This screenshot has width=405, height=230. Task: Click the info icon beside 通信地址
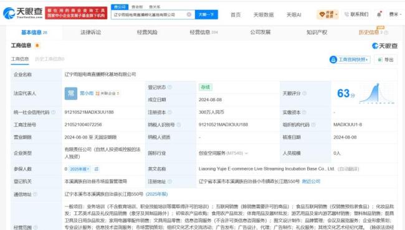click(36, 194)
